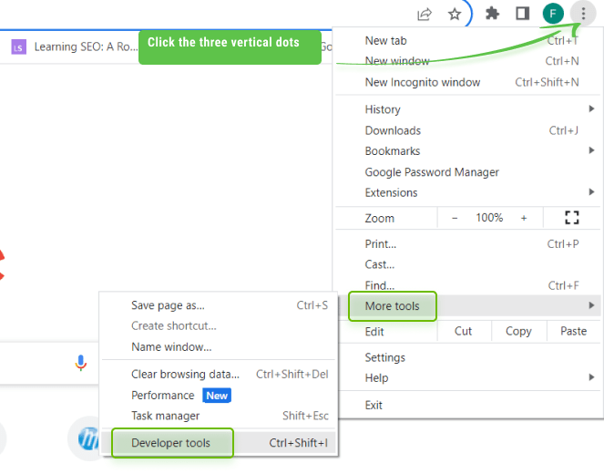Image resolution: width=604 pixels, height=474 pixels.
Task: Open Performance in More tools submenu
Action: pyautogui.click(x=219, y=396)
